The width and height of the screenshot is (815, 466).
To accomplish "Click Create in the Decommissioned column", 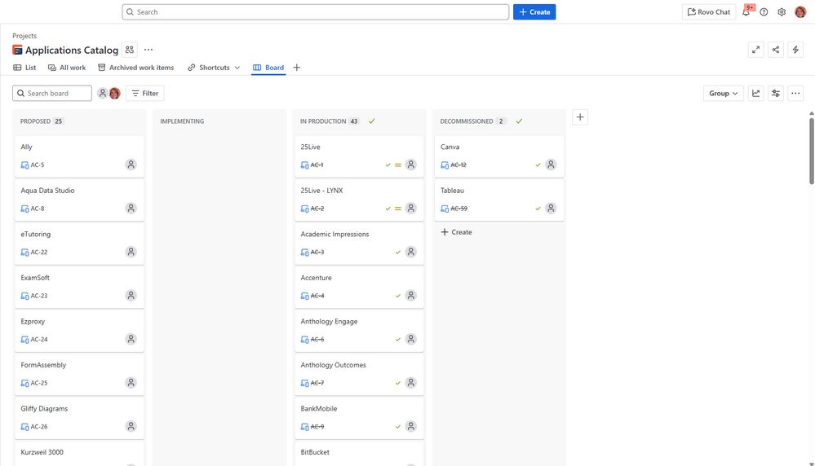I will click(x=456, y=232).
